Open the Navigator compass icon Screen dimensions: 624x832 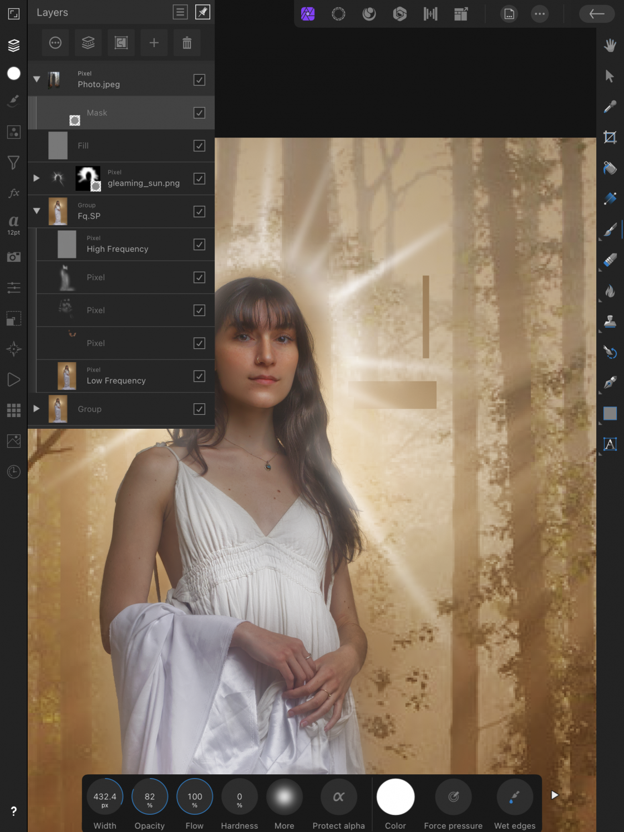point(14,349)
